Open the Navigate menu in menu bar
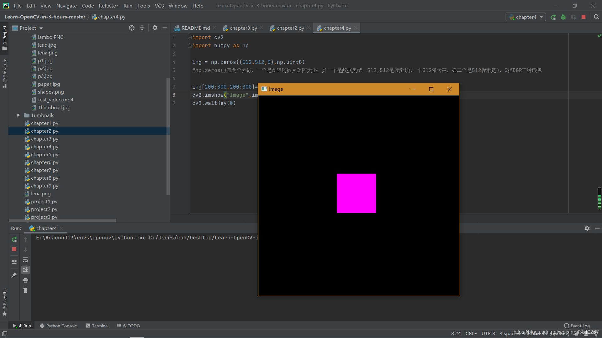Screen dimensions: 602x338 66,5
